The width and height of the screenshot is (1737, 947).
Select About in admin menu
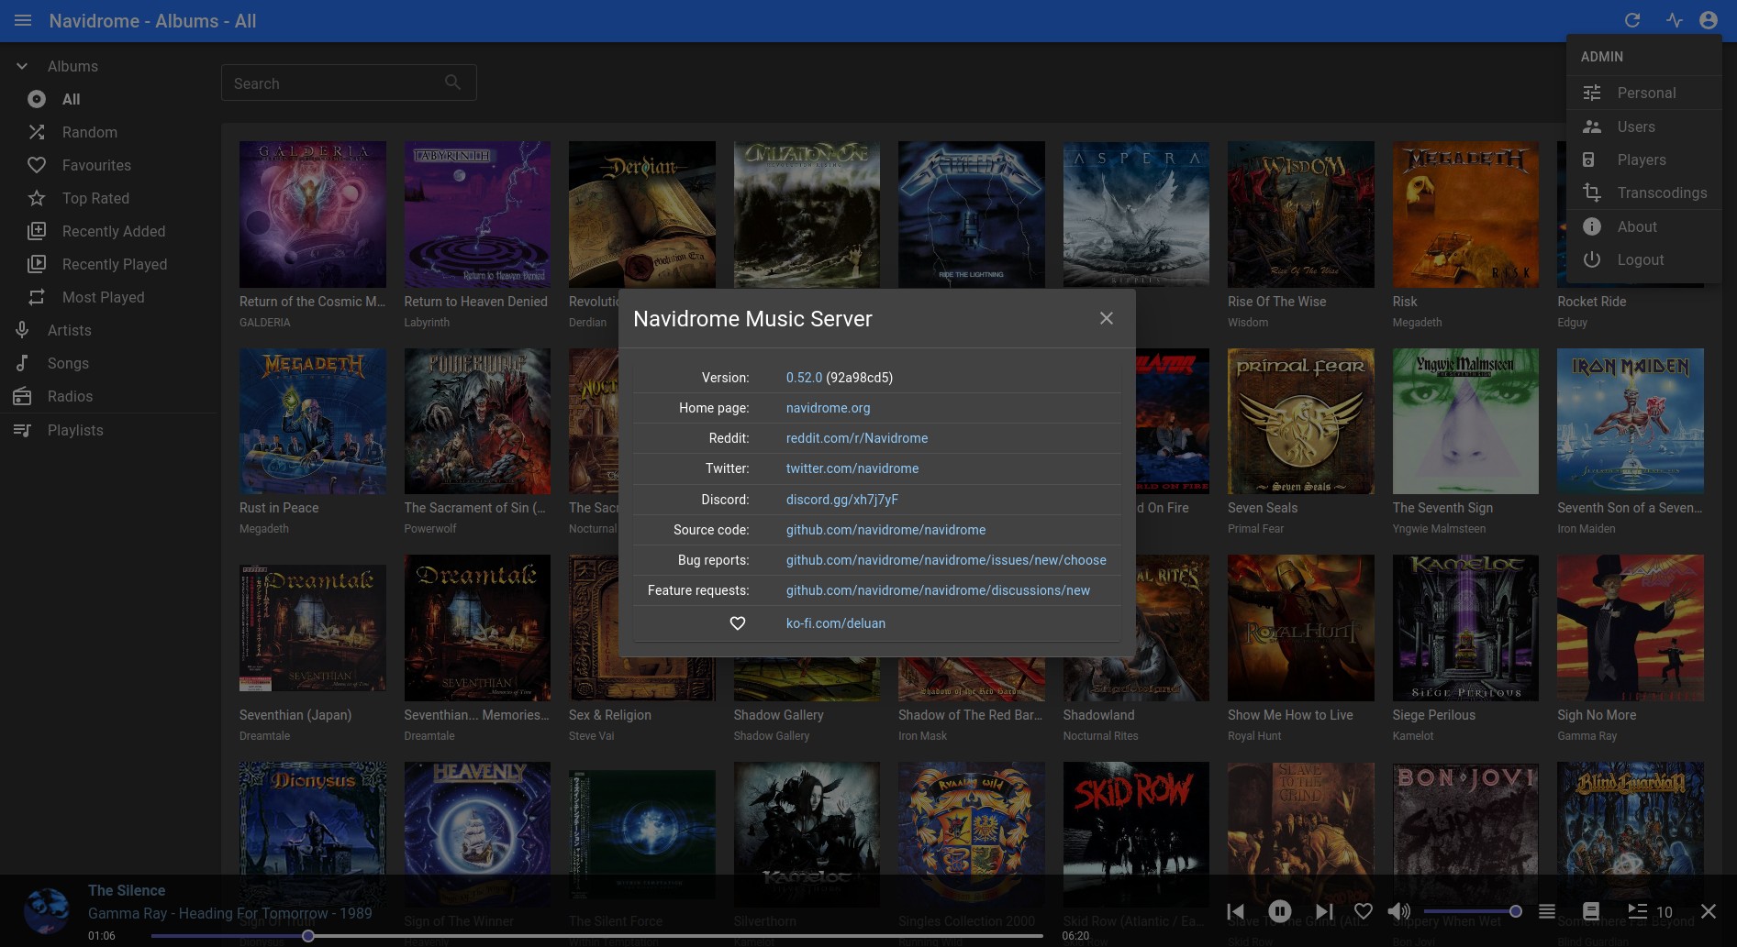point(1644,226)
